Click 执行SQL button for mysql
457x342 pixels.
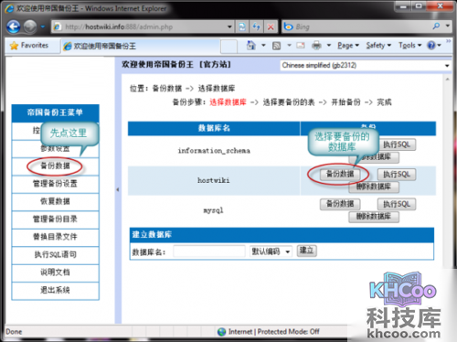click(397, 204)
